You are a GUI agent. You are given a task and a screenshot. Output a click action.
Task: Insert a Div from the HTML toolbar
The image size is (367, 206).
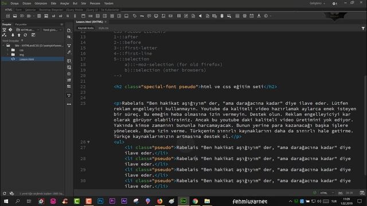coord(7,16)
